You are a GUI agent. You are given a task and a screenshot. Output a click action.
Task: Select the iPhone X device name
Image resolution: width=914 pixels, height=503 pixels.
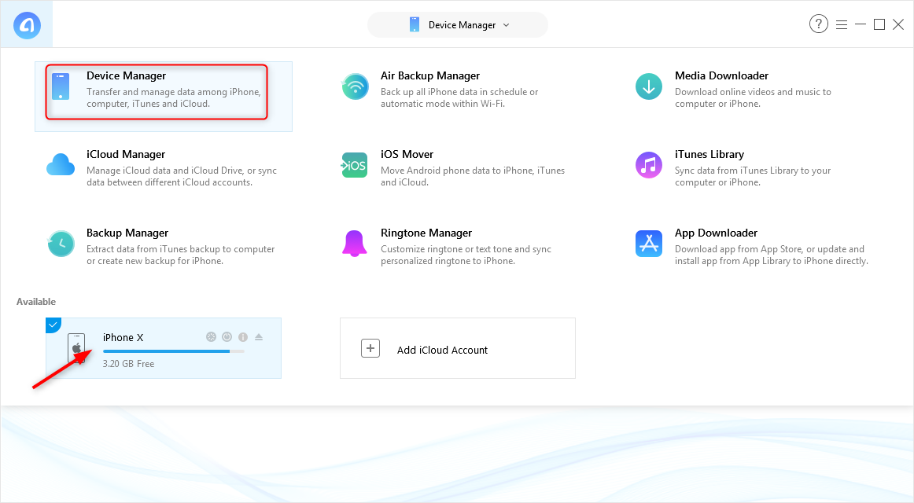pos(123,338)
